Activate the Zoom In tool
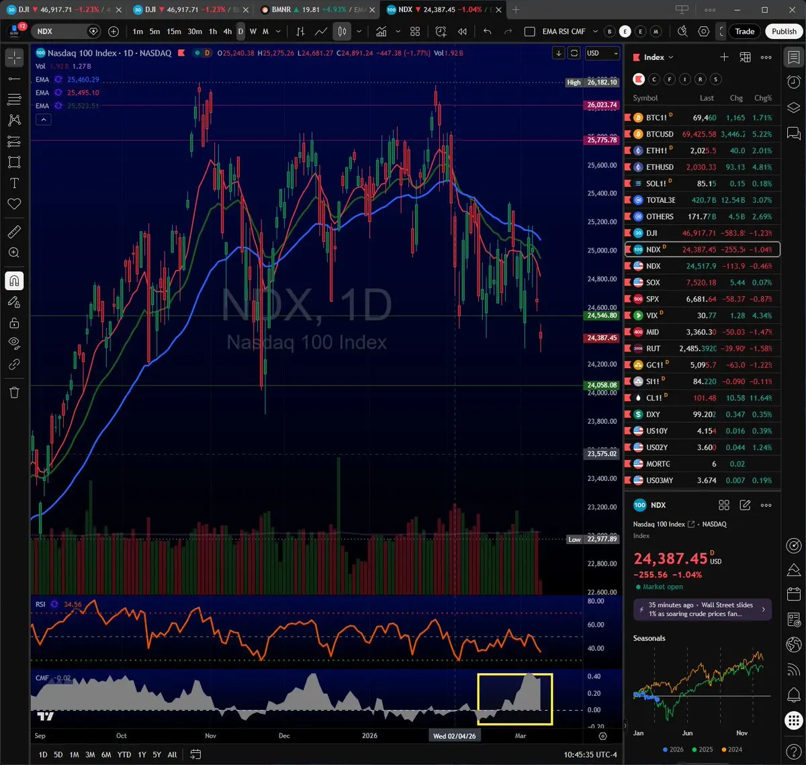Viewport: 806px width, 765px height. [x=14, y=253]
